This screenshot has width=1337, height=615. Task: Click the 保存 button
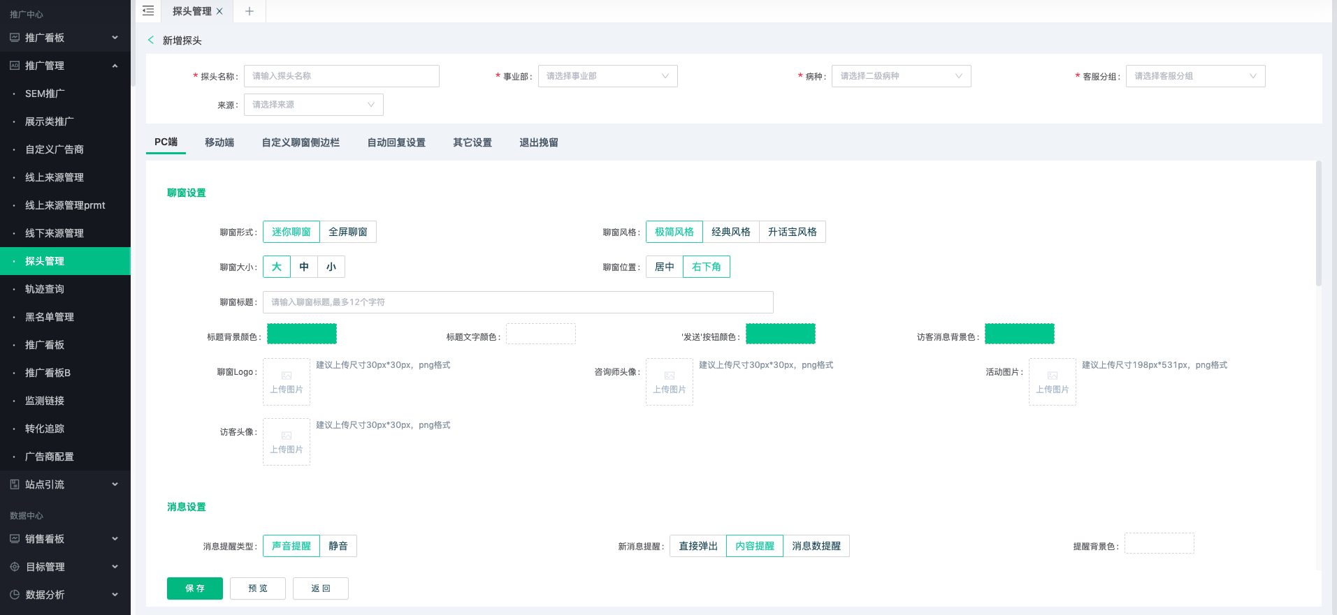195,588
